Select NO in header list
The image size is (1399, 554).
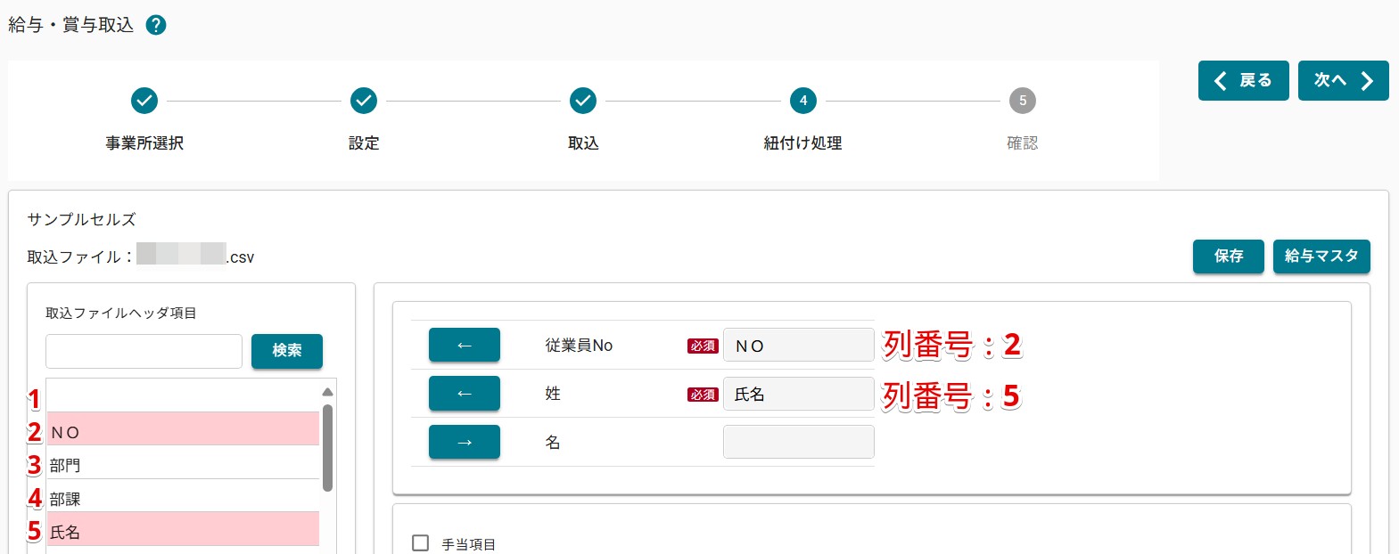[183, 432]
